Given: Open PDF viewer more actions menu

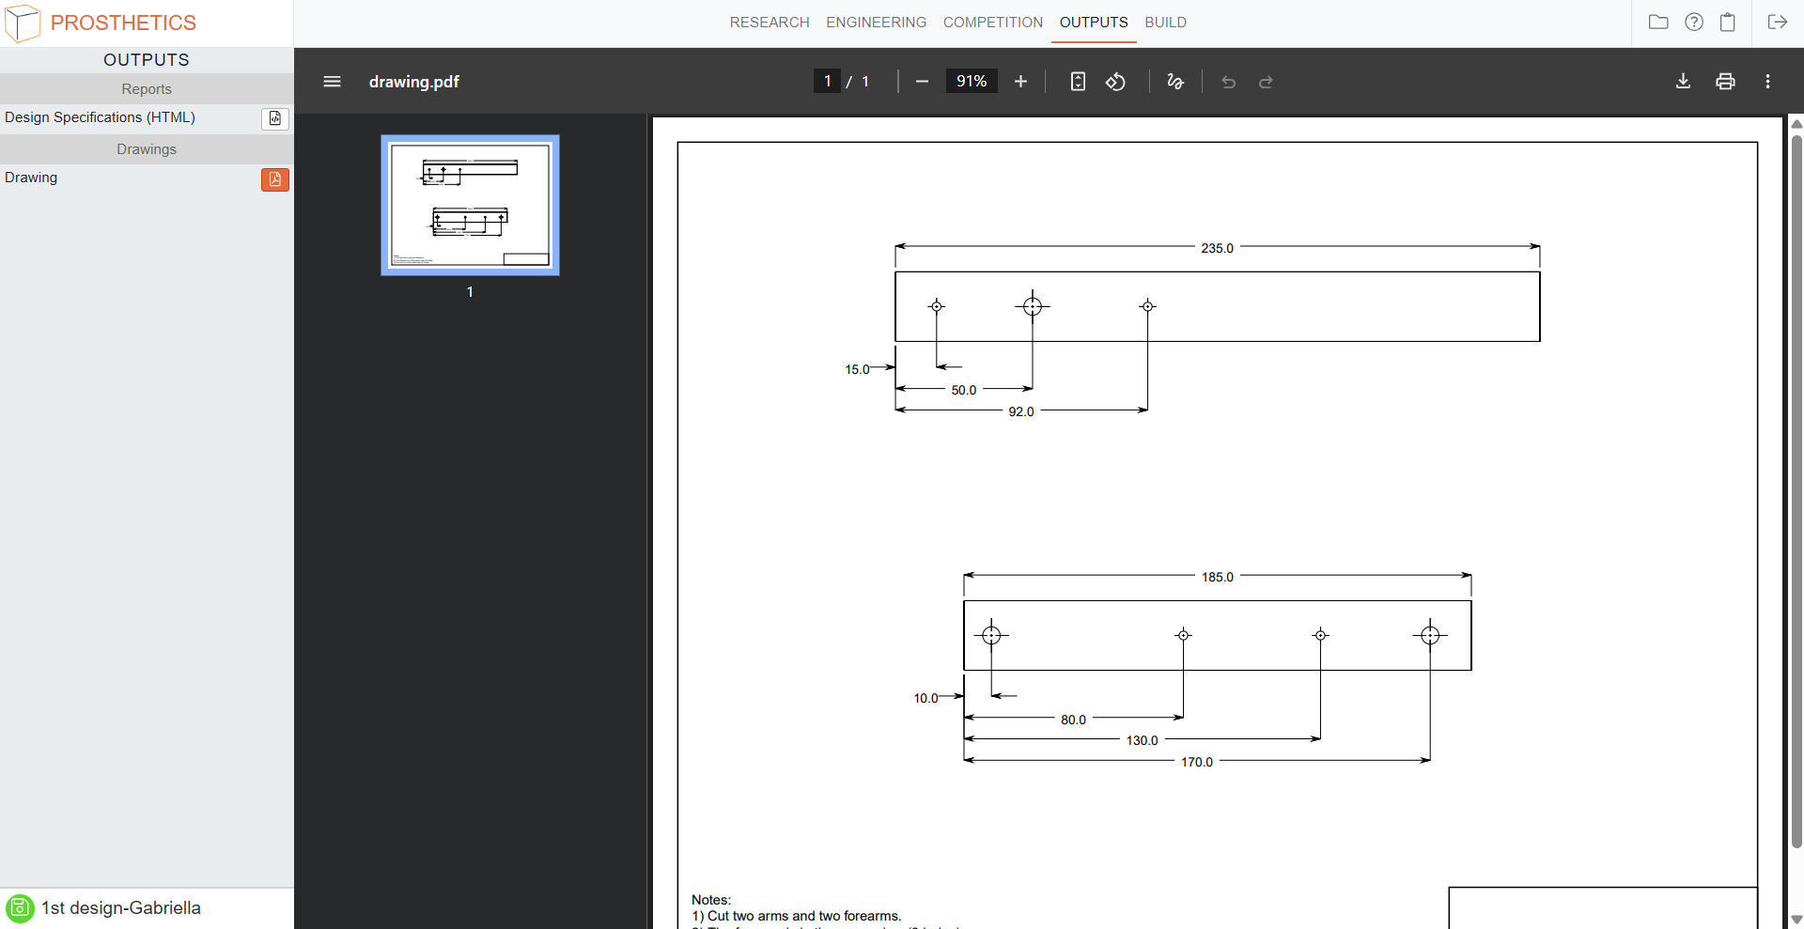Looking at the screenshot, I should click(x=1767, y=82).
